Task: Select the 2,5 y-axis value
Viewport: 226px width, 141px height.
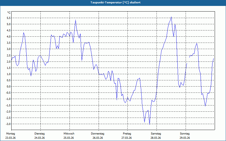Action: click(9, 55)
